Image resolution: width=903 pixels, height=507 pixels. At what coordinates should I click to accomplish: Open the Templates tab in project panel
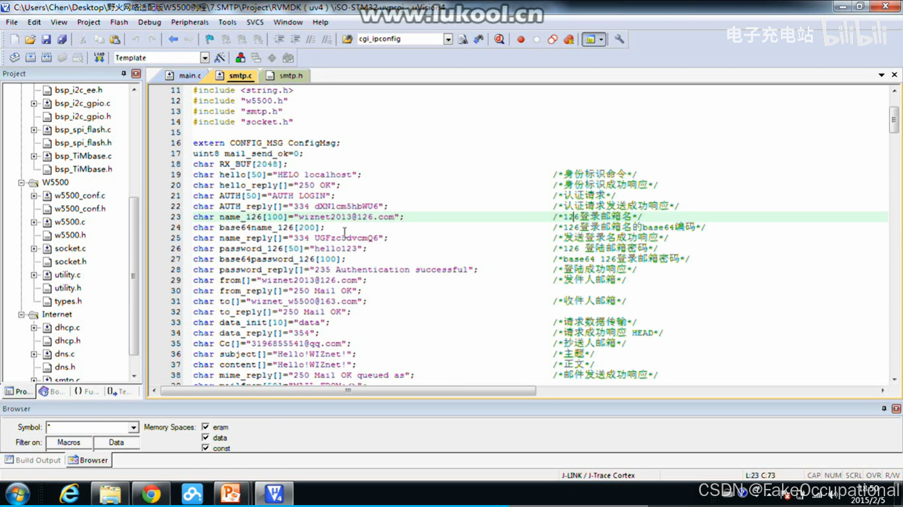coord(119,391)
